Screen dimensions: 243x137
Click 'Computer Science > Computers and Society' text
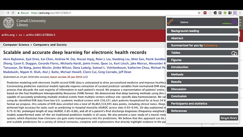pos(35,45)
